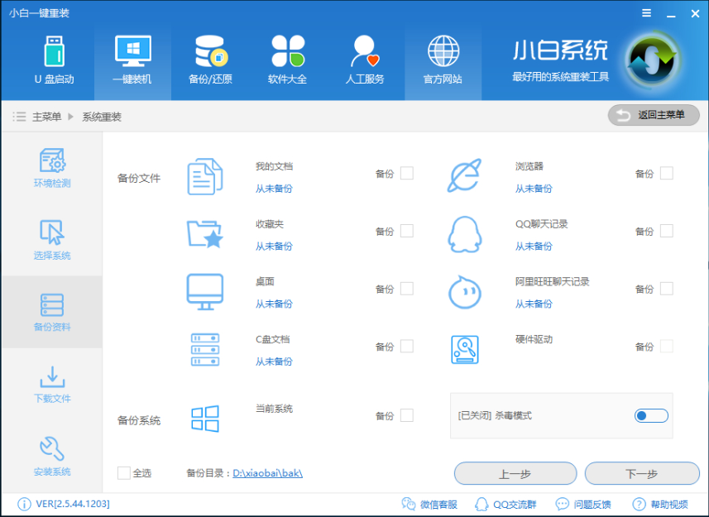The height and width of the screenshot is (517, 709).
Task: Check the 桌面 backup checkbox
Action: pos(407,289)
